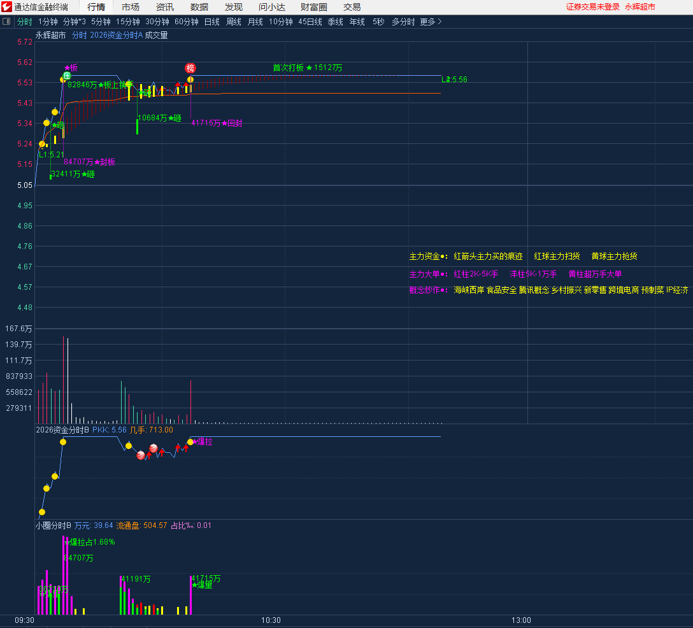Click the 首次打板 star annotation
This screenshot has height=628, width=693.
tap(307, 68)
